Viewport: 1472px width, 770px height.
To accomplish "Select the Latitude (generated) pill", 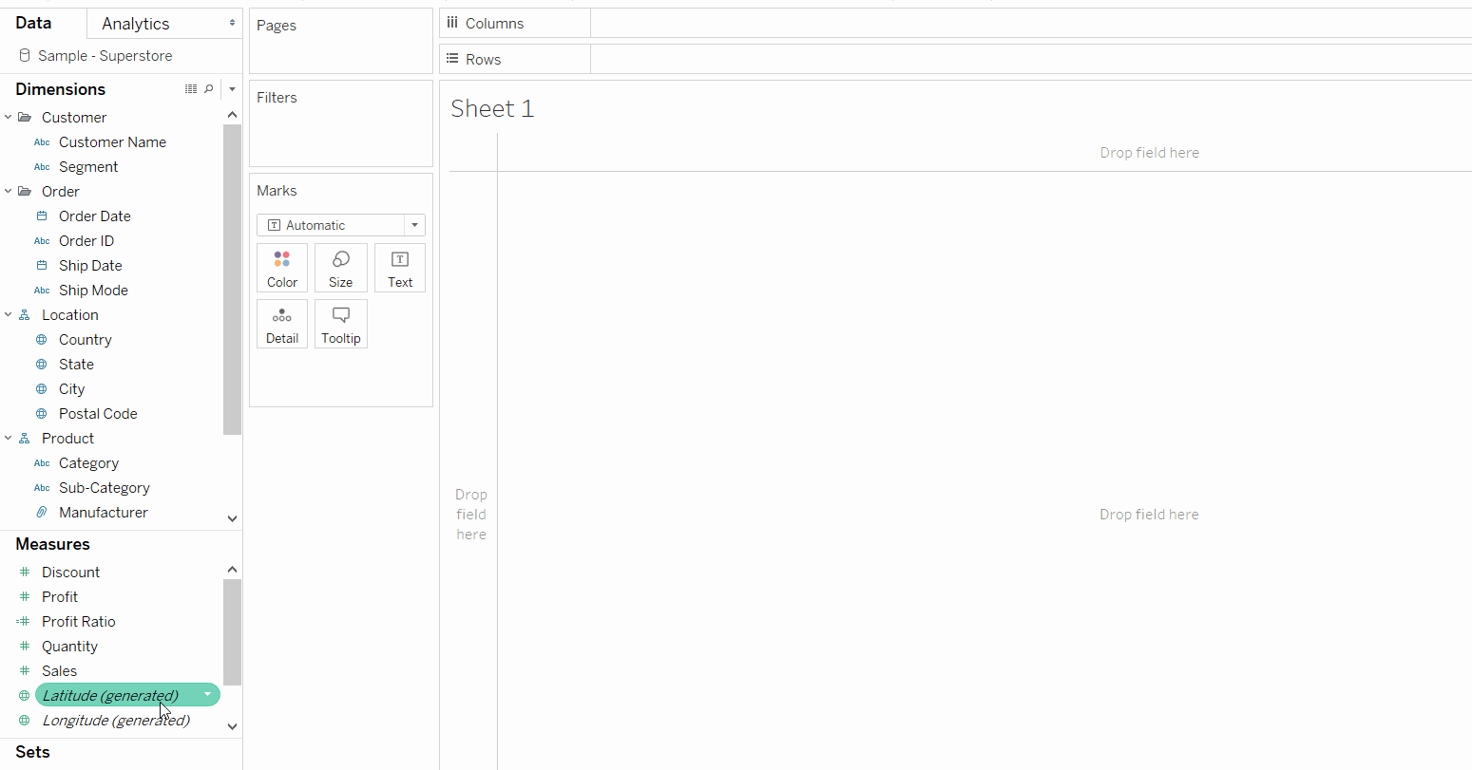I will 127,695.
